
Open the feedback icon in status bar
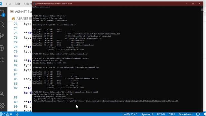198,114
